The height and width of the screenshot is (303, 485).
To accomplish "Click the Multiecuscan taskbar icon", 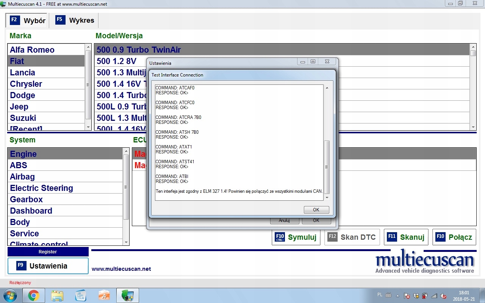I will pos(127,295).
